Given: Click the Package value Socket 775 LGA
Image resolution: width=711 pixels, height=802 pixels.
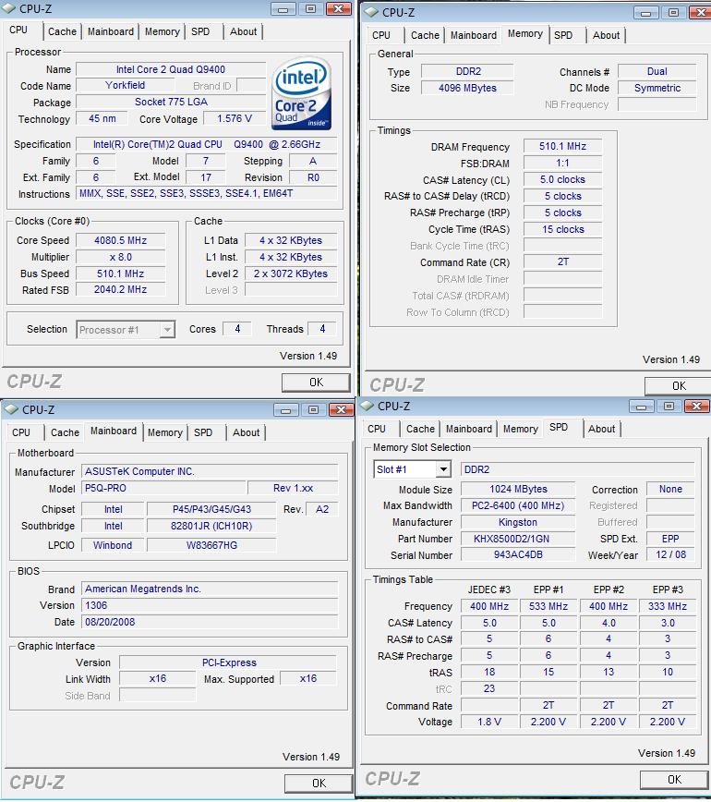Looking at the screenshot, I should [x=171, y=103].
